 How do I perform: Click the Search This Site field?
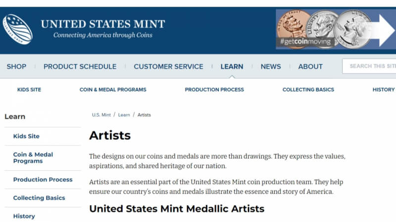[x=369, y=66]
